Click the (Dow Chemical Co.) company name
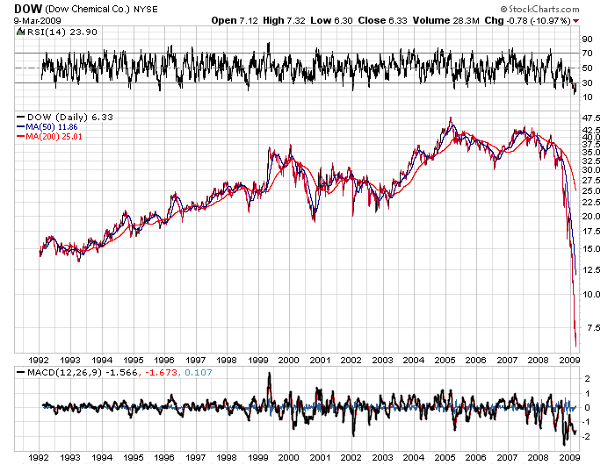 pyautogui.click(x=87, y=9)
